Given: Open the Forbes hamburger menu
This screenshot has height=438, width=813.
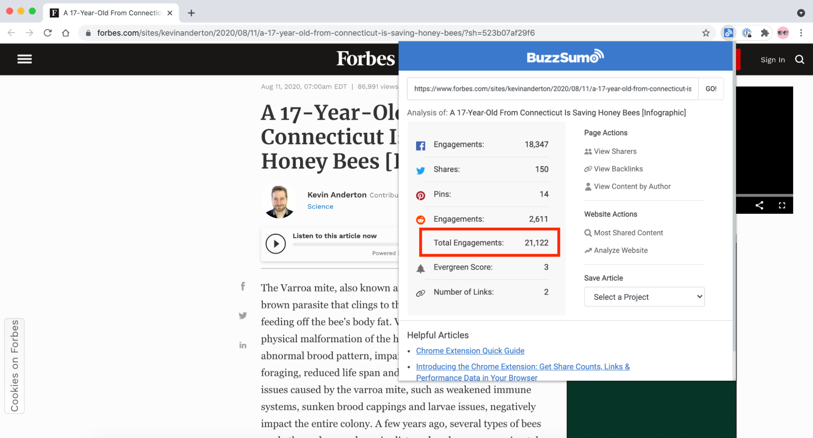Looking at the screenshot, I should (24, 59).
